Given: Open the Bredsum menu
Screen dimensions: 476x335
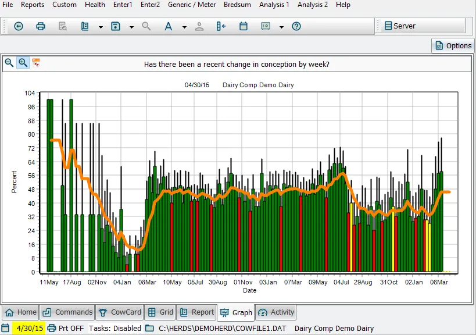Looking at the screenshot, I should coord(237,5).
